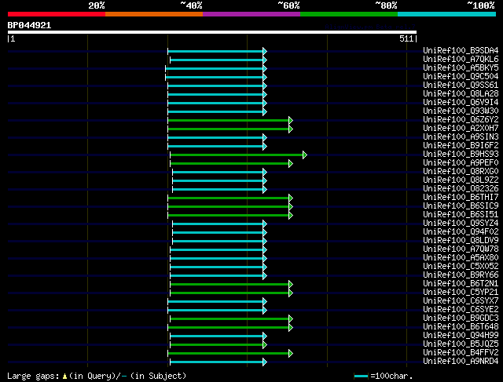Image resolution: width=503 pixels, height=382 pixels.
Task: Click the UniRef100_B6T648 label
Action: point(461,327)
